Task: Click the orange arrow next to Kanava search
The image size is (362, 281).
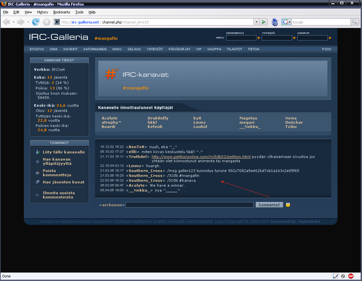Action: pos(330,38)
